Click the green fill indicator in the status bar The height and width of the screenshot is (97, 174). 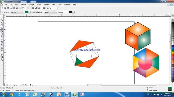pos(170,88)
